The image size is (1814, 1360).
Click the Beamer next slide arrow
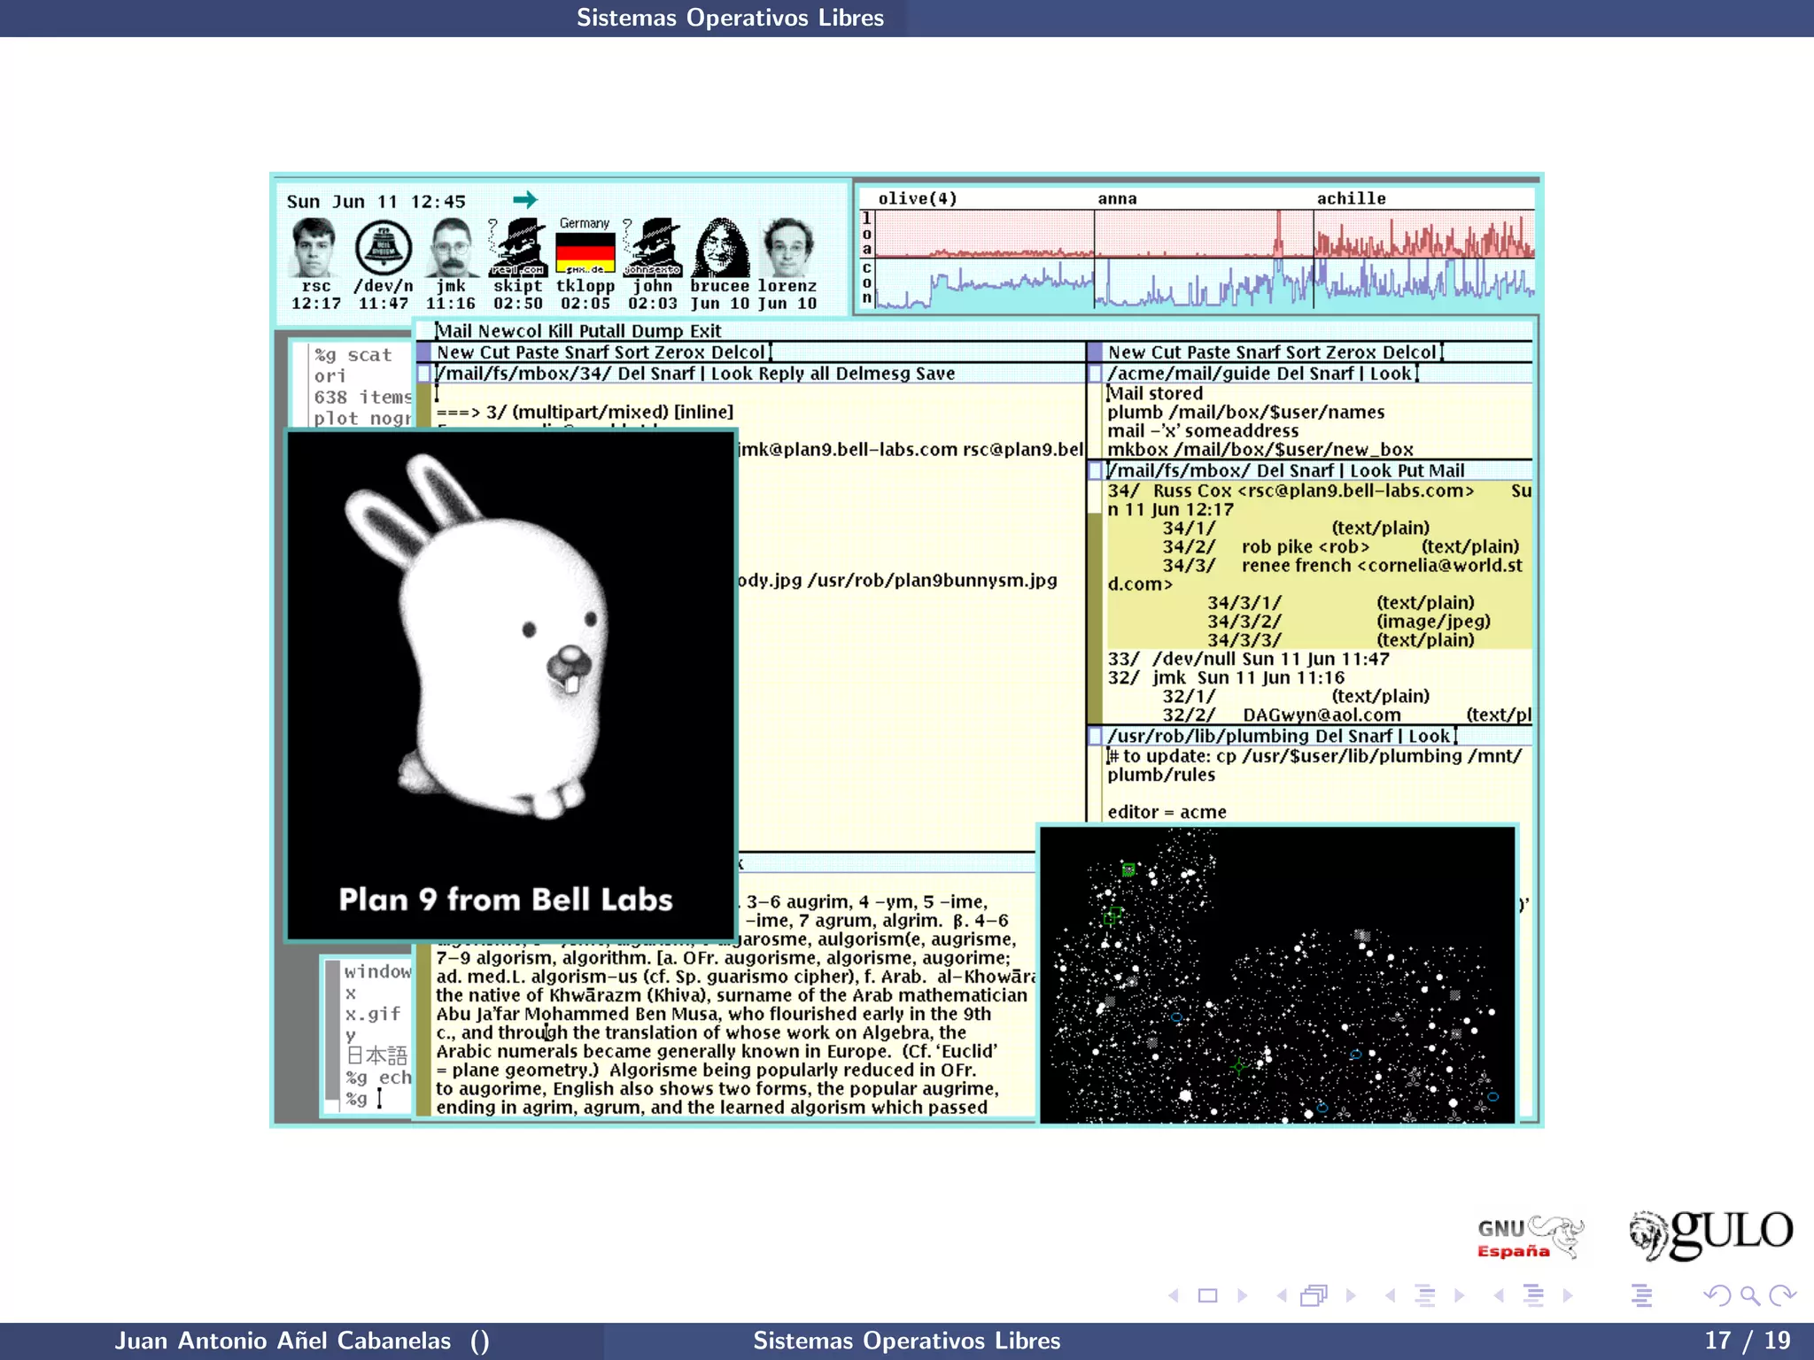[1242, 1295]
